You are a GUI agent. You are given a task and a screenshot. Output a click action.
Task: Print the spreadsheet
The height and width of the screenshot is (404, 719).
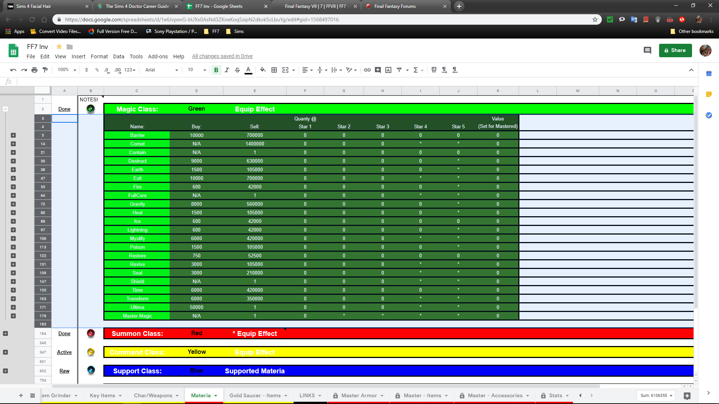point(34,70)
